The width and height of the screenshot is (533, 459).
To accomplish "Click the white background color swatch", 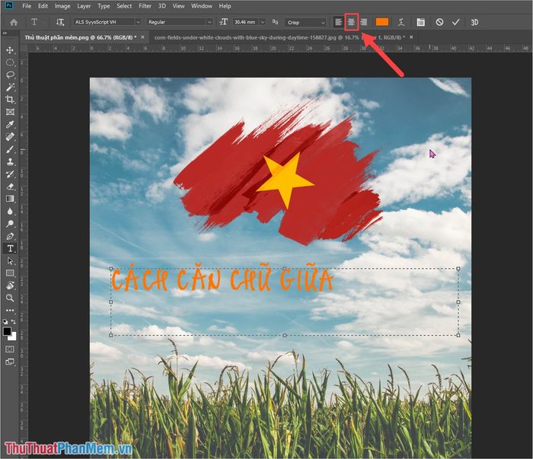I will 14,337.
